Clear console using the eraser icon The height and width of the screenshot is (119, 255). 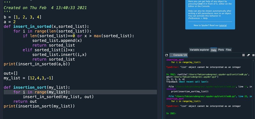click(x=248, y=55)
